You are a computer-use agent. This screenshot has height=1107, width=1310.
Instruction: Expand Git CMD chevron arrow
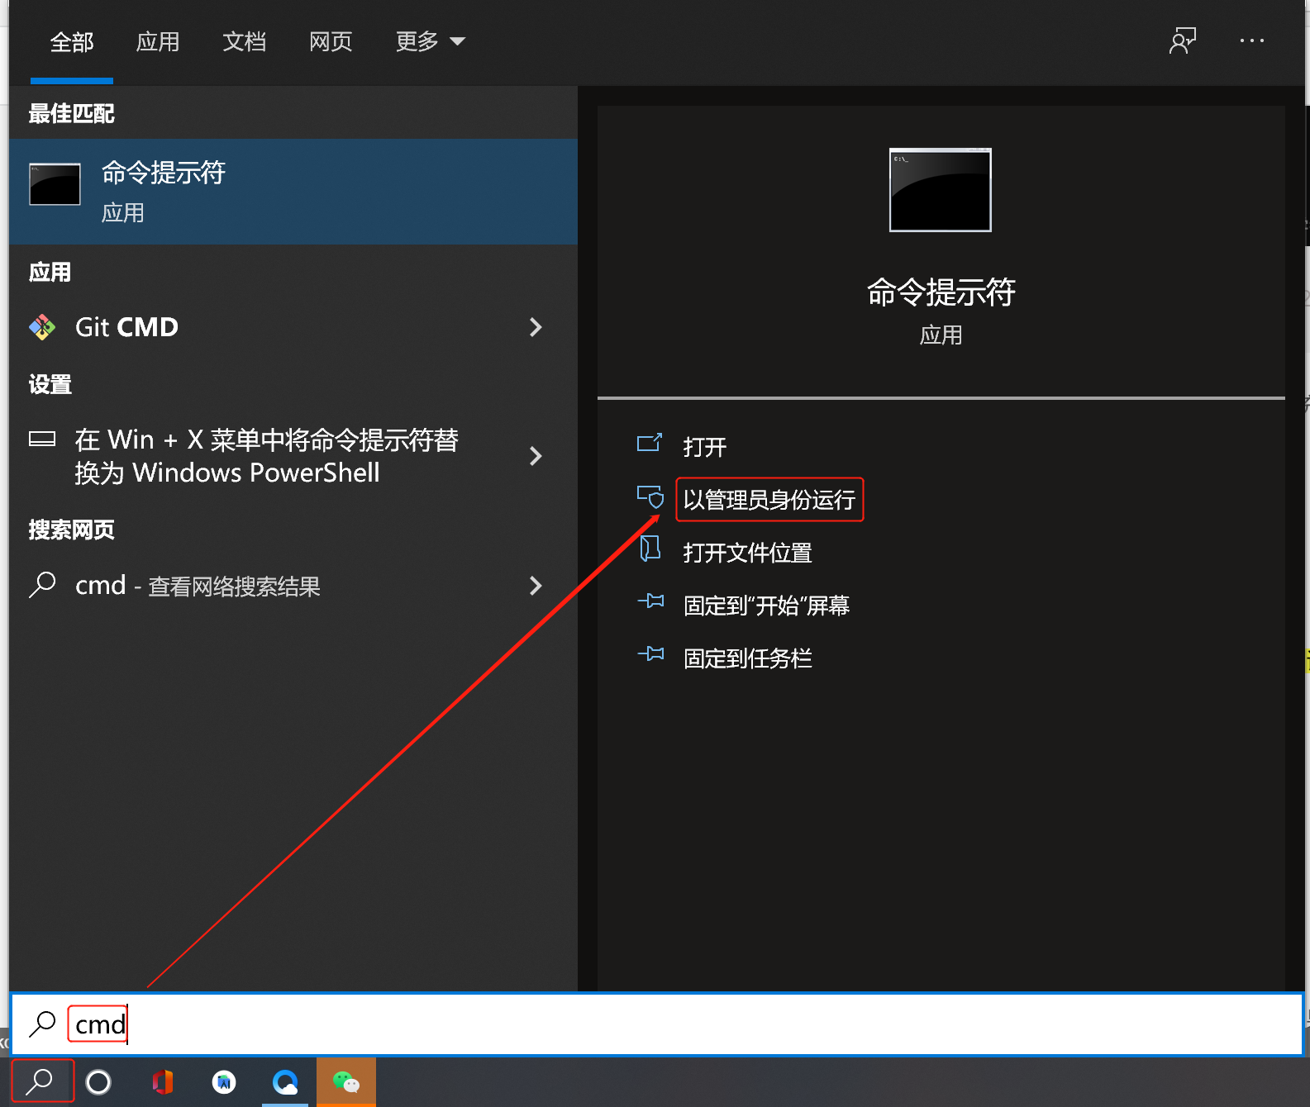click(536, 327)
